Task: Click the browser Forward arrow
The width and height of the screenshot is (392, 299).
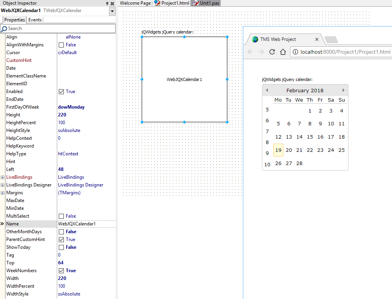Action: (261, 52)
